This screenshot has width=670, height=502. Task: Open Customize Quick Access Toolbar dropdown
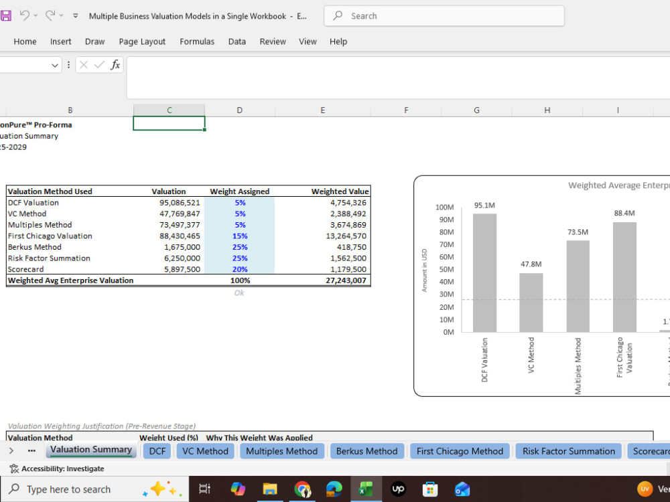click(x=75, y=16)
